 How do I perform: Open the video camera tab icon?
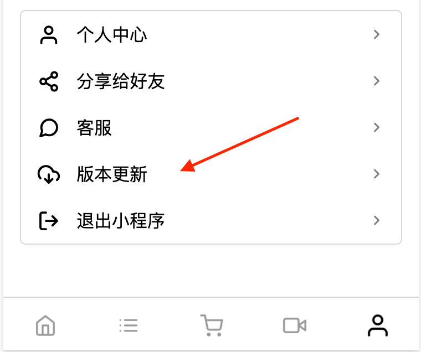coord(295,325)
